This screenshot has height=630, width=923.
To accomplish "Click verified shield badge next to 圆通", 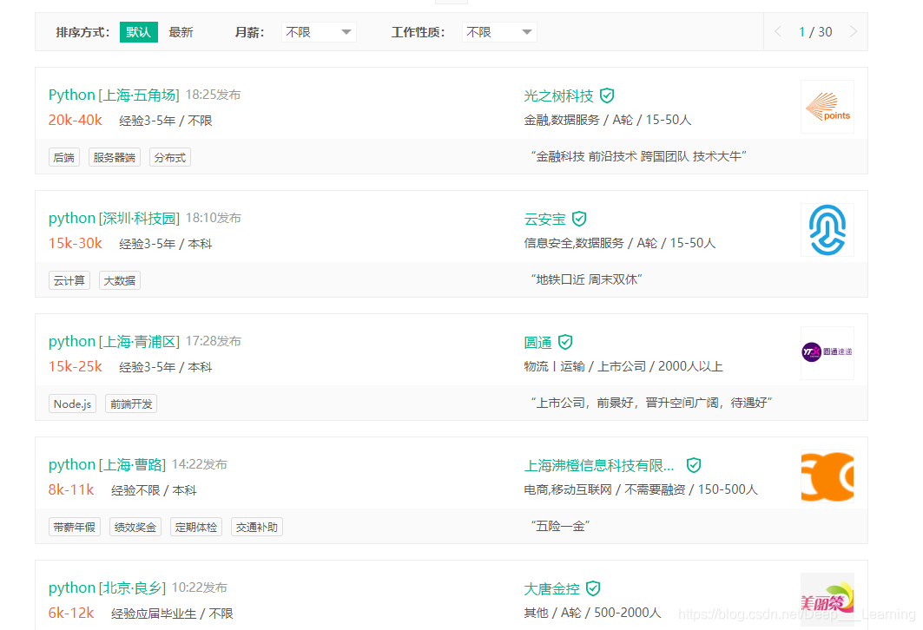I will pyautogui.click(x=565, y=342).
